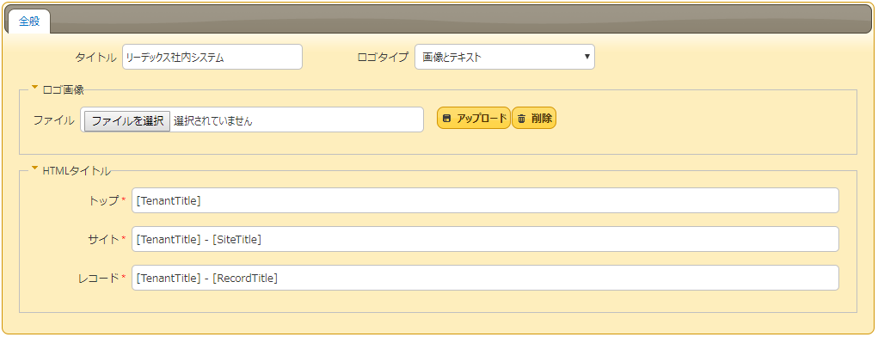Click inside the レコード input field
This screenshot has height=337, width=878.
pos(486,278)
